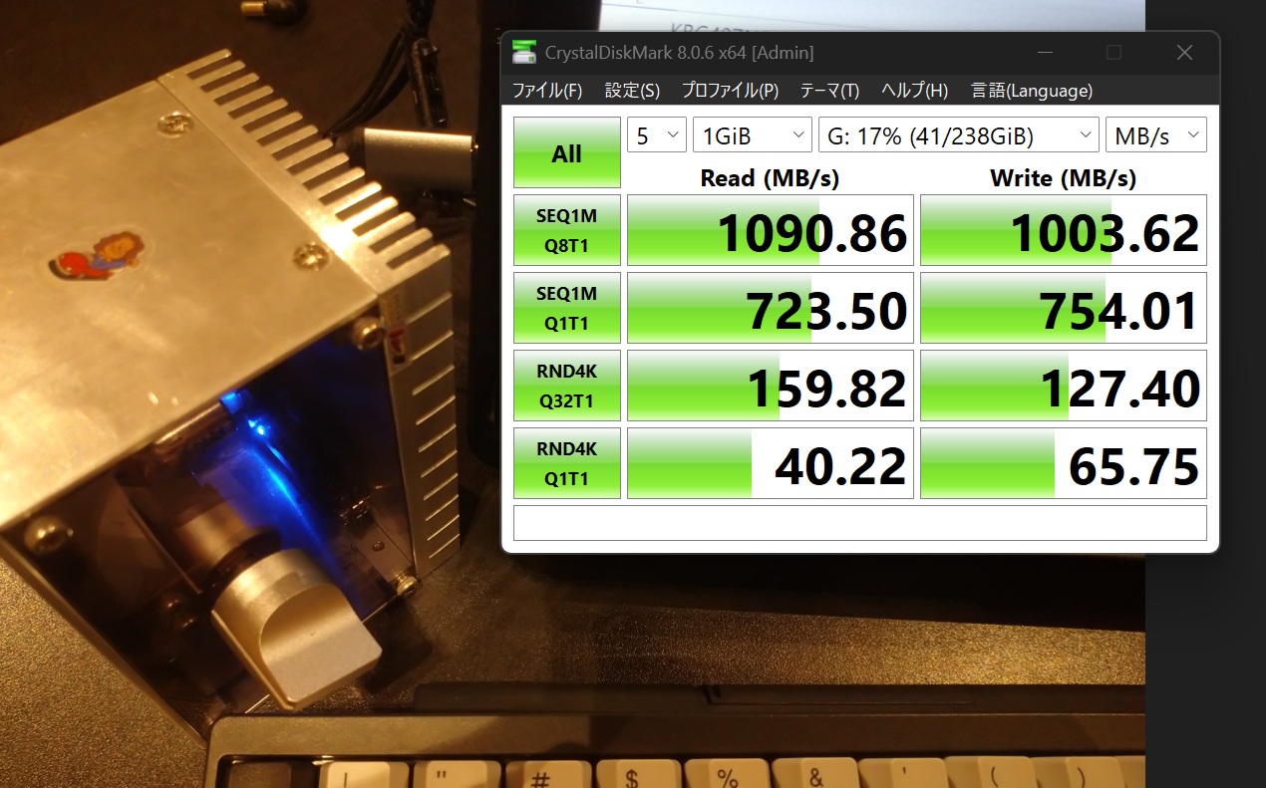The height and width of the screenshot is (788, 1266).
Task: Open the ヘルプ(H) help menu
Action: 914,91
